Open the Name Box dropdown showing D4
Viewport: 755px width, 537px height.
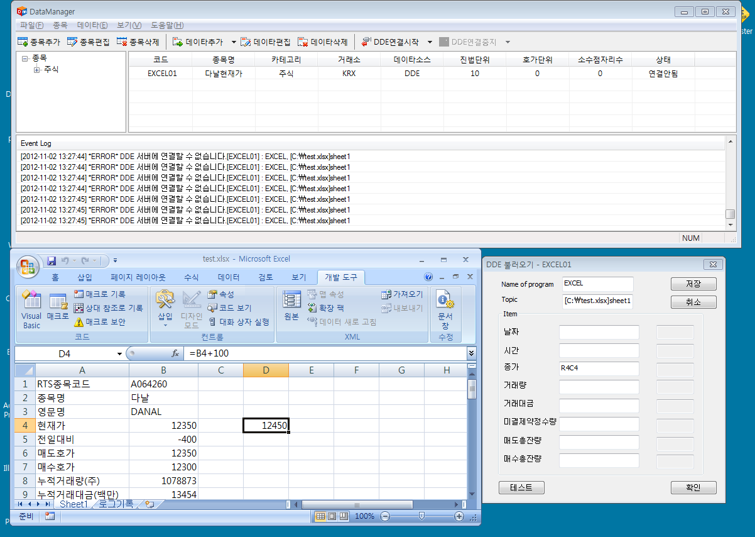click(119, 354)
